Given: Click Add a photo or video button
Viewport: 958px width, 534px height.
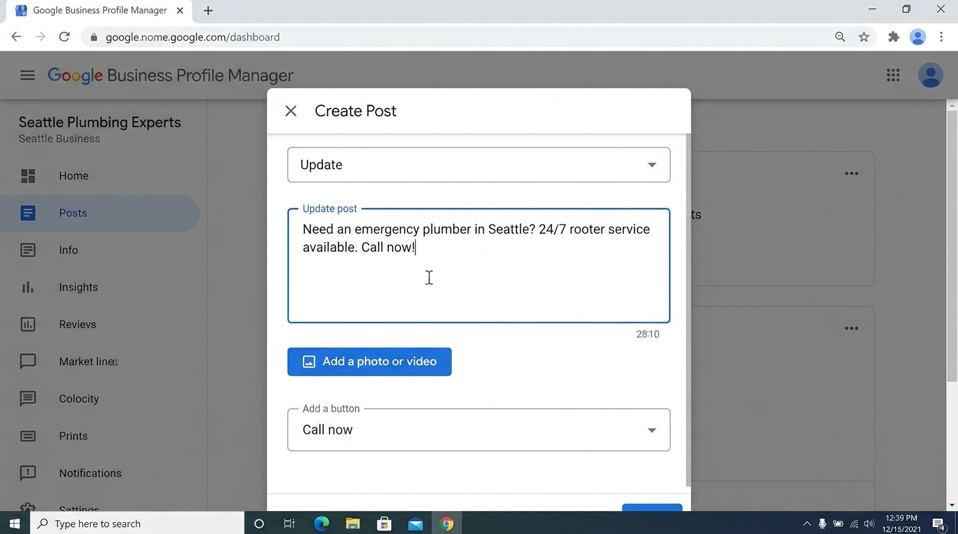Looking at the screenshot, I should (370, 362).
